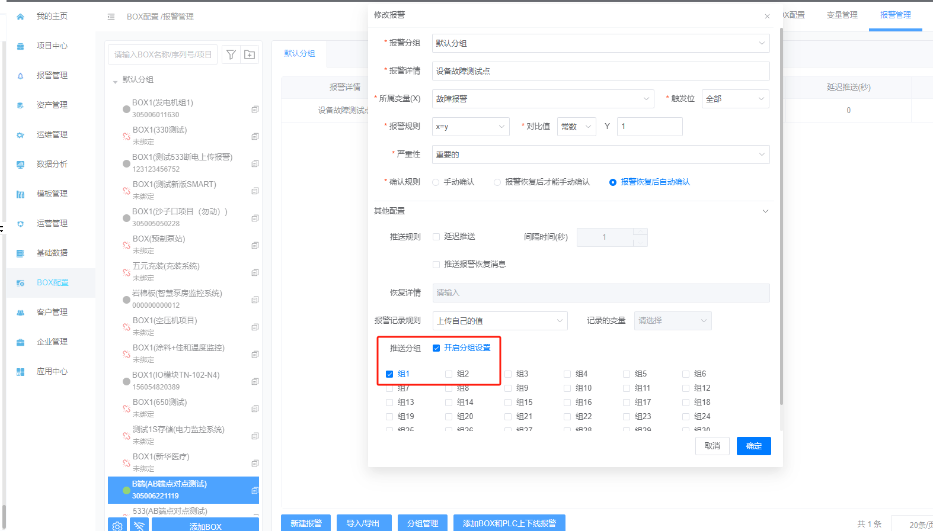Click the 客户管理 people icon
The width and height of the screenshot is (933, 531).
(x=20, y=313)
